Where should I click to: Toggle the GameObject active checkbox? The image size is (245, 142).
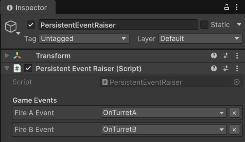click(31, 24)
